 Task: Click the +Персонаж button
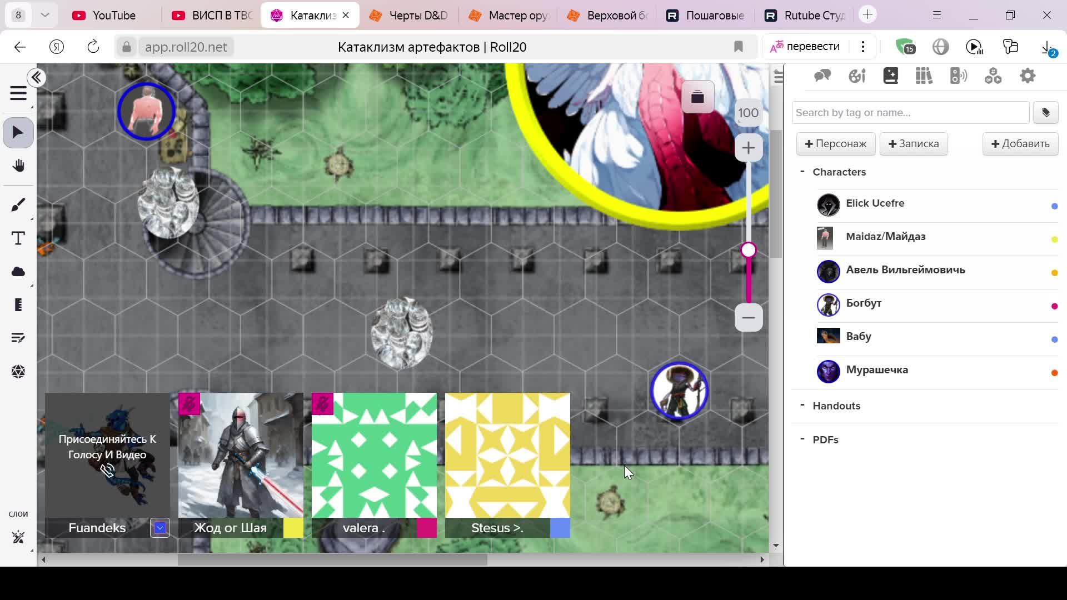tap(835, 144)
